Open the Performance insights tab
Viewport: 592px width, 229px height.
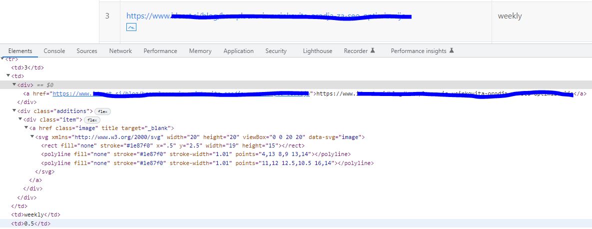click(x=418, y=51)
